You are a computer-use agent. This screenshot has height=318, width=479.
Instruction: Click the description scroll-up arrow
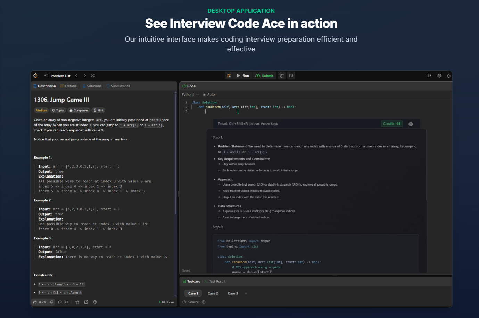[175, 93]
